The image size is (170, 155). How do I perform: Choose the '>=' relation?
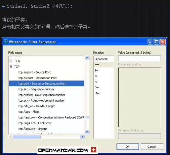(104, 87)
